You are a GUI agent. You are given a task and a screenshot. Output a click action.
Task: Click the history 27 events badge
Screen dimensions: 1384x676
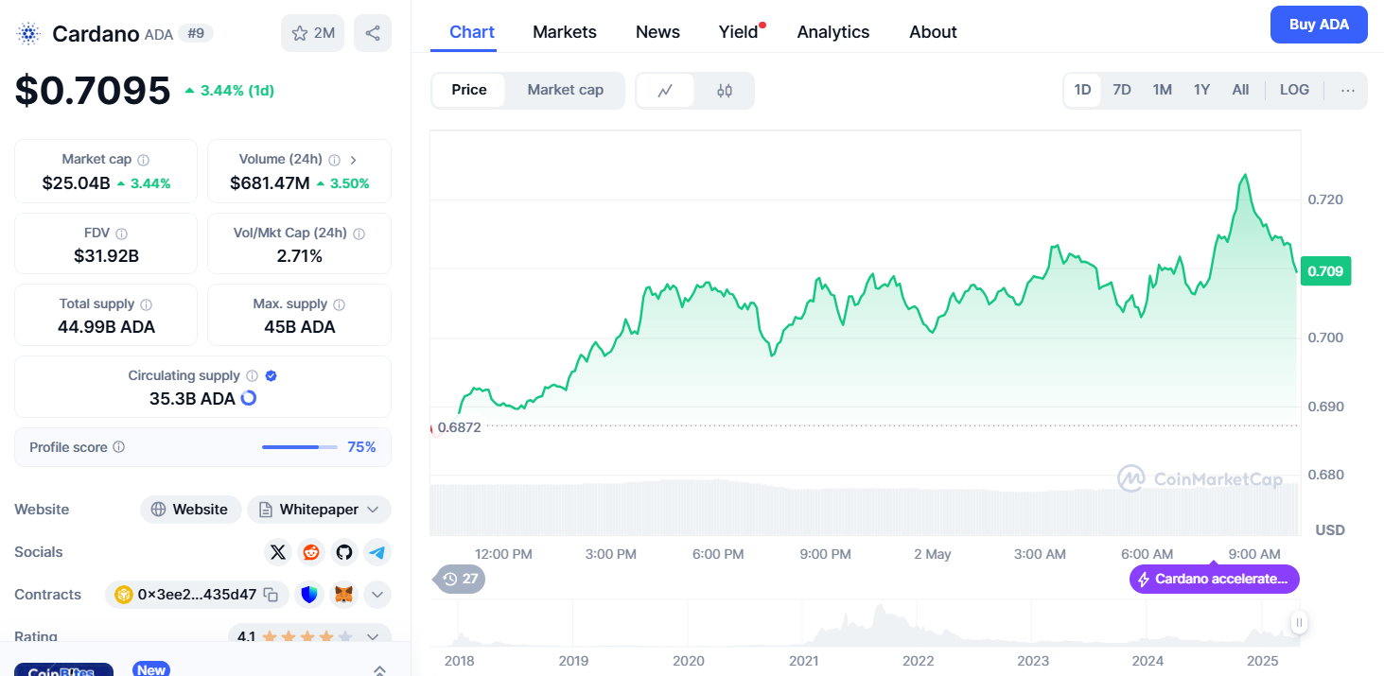[460, 579]
